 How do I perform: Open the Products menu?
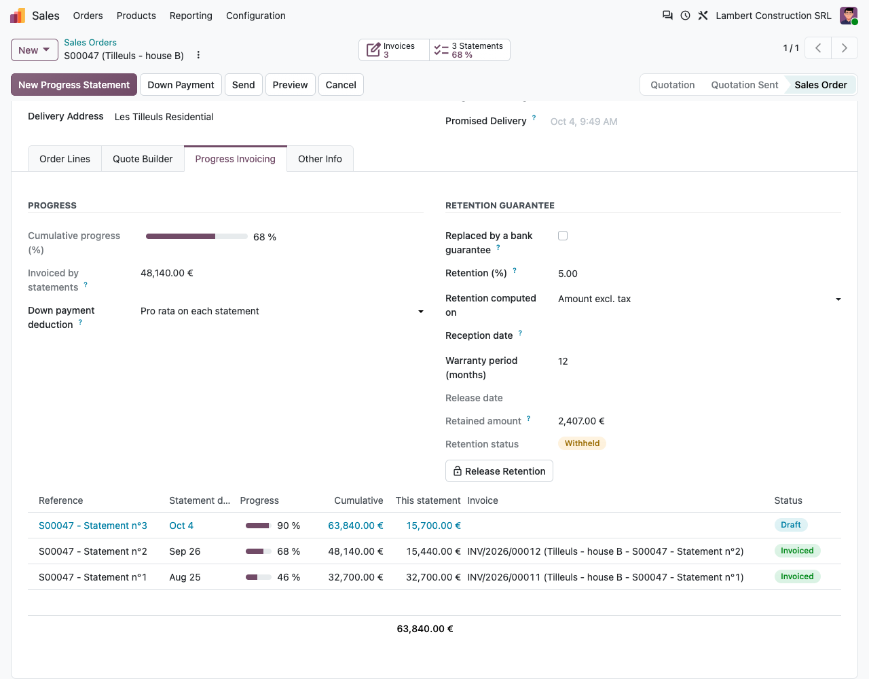pos(136,16)
